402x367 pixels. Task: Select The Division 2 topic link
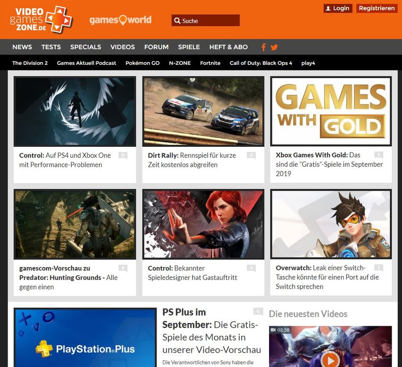(x=30, y=63)
